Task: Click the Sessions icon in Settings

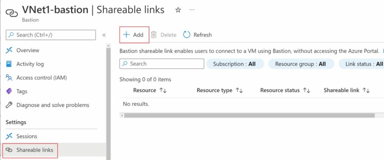Action: pyautogui.click(x=9, y=136)
